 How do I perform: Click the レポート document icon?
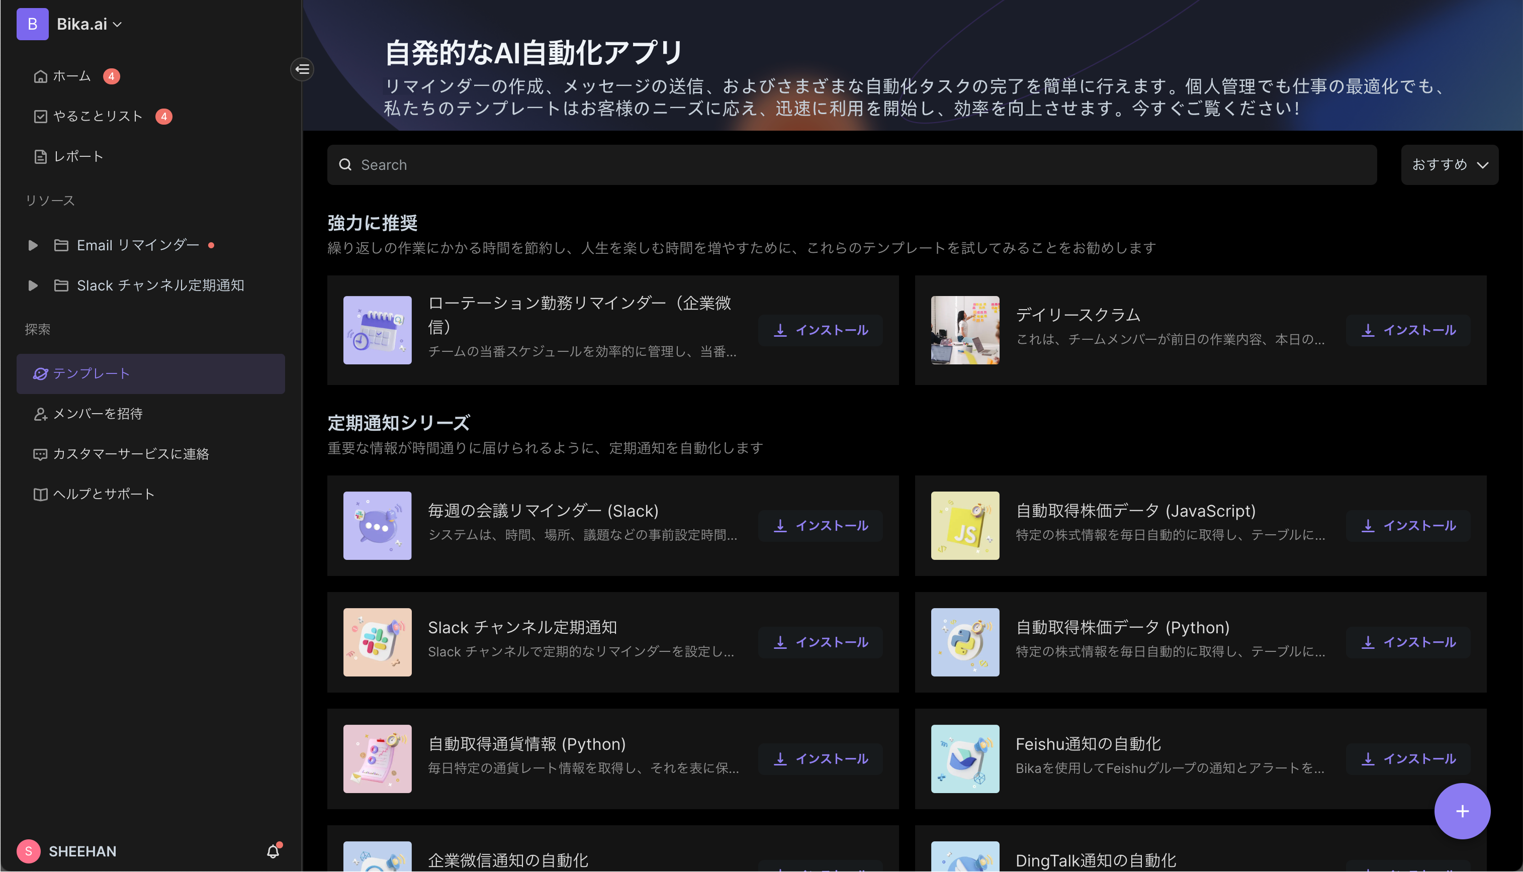(40, 157)
